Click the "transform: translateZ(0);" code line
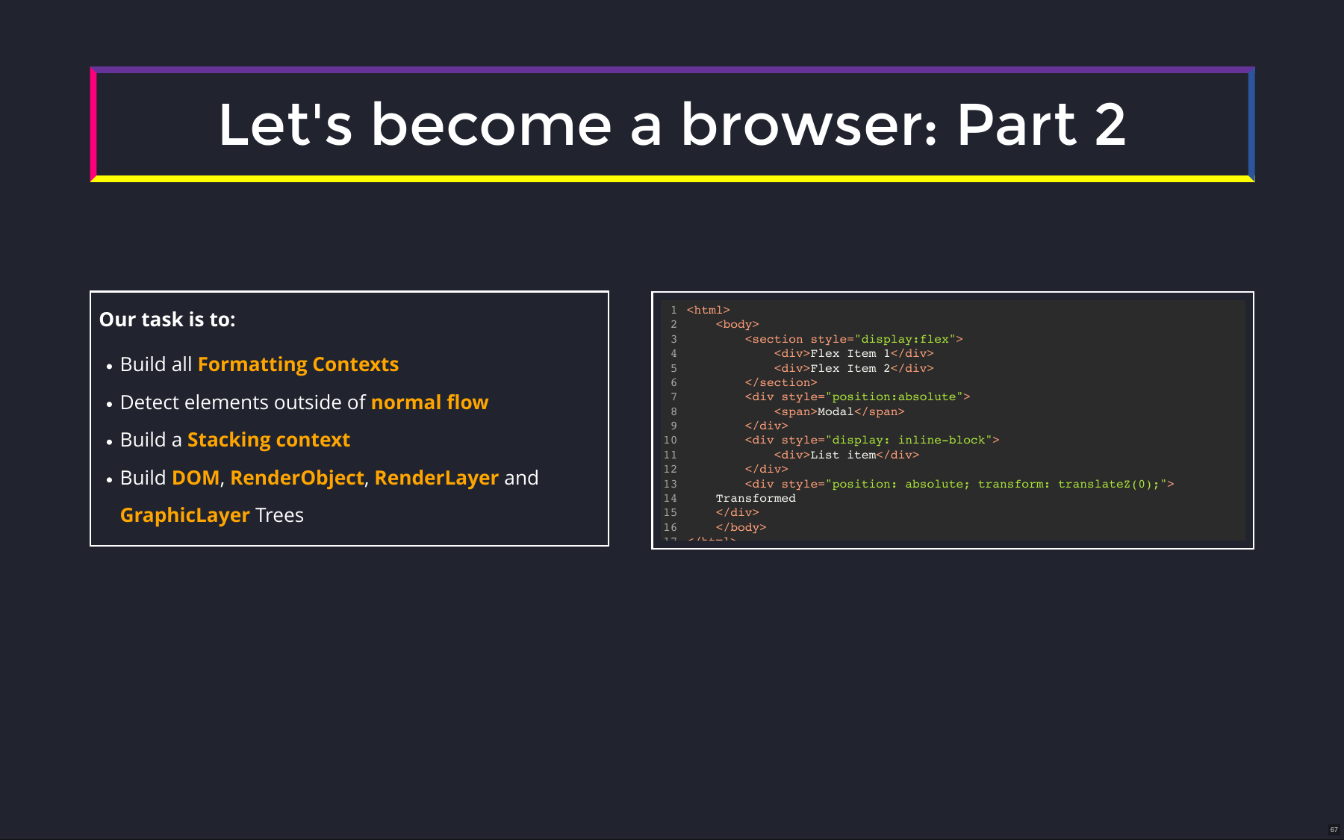Screen dimensions: 1344x840 [x=959, y=484]
